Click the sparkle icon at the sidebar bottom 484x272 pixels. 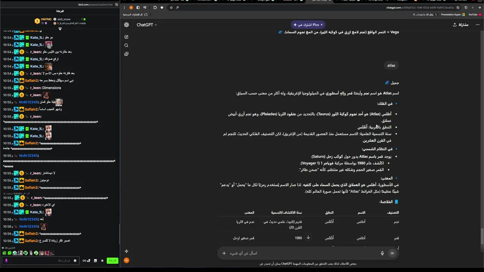pos(126,251)
